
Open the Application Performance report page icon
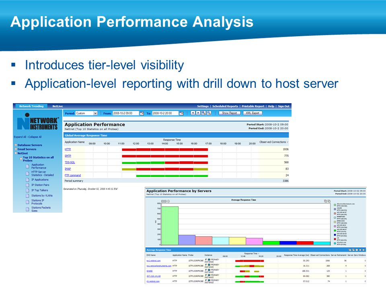coord(28,166)
